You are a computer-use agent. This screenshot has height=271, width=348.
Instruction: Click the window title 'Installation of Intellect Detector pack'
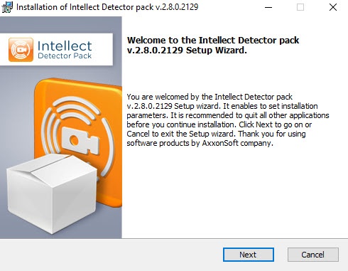coord(85,7)
